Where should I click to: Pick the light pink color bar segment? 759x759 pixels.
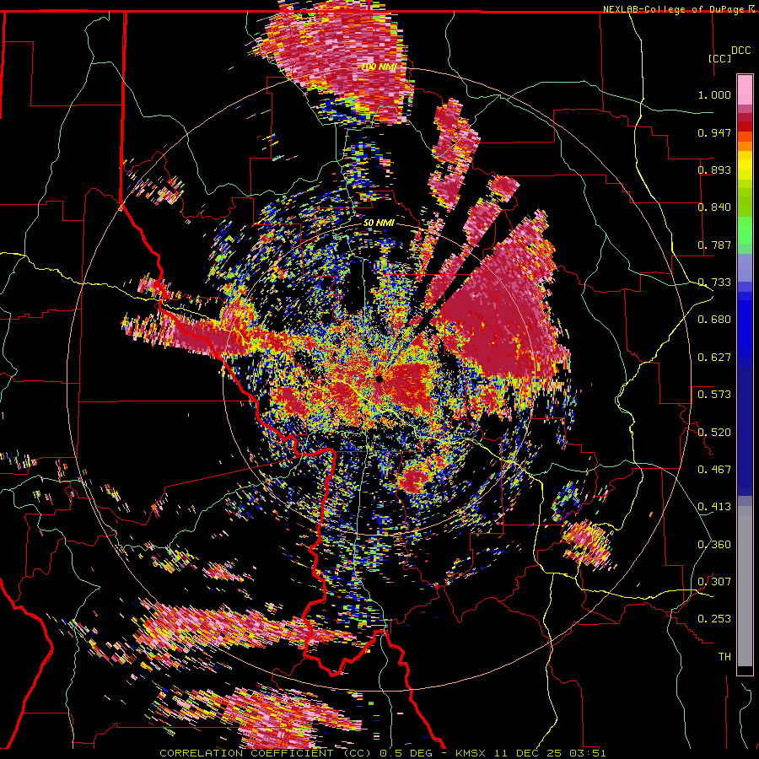(x=745, y=89)
